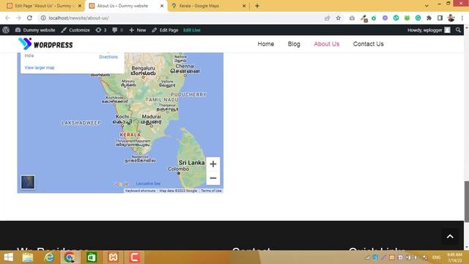Bookmark this page with star icon
The image size is (469, 264).
point(339,18)
